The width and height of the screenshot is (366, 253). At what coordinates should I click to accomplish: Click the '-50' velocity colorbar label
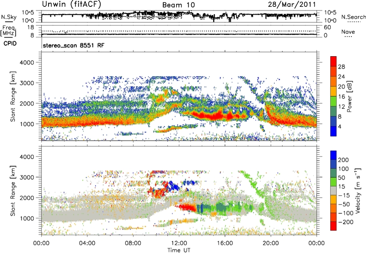[x=344, y=204]
